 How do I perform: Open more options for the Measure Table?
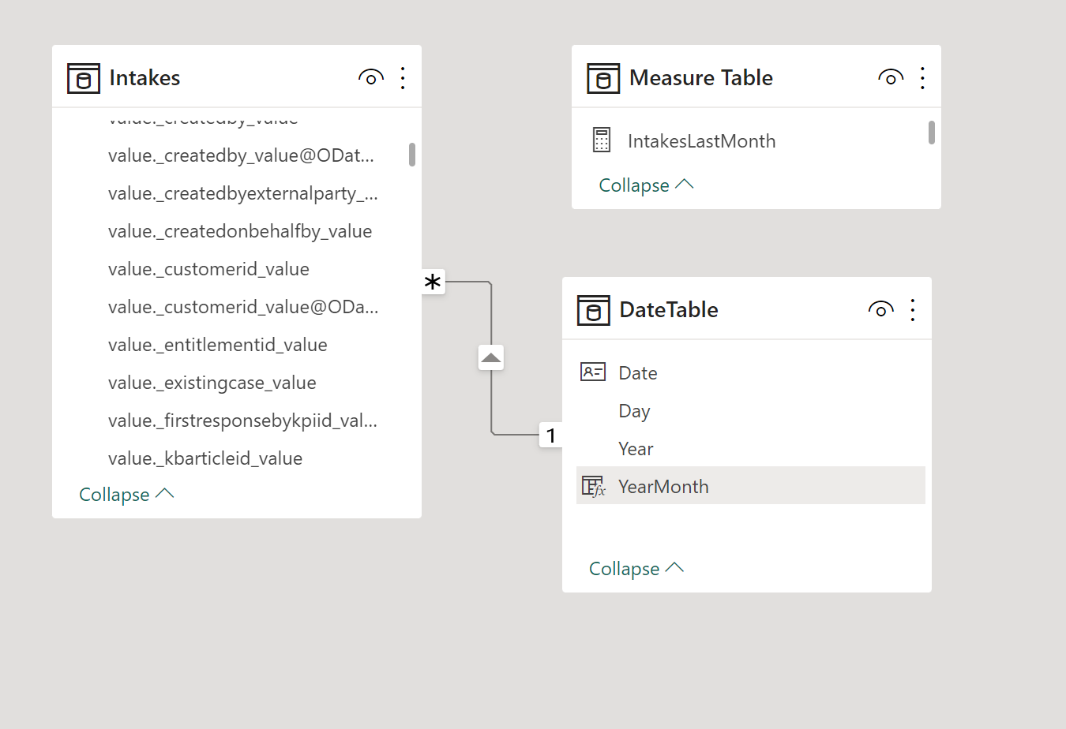[x=922, y=77]
